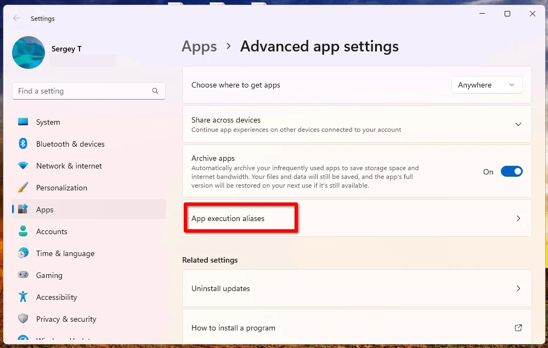
Task: Click the Personalization paintbrush icon
Action: pos(23,188)
